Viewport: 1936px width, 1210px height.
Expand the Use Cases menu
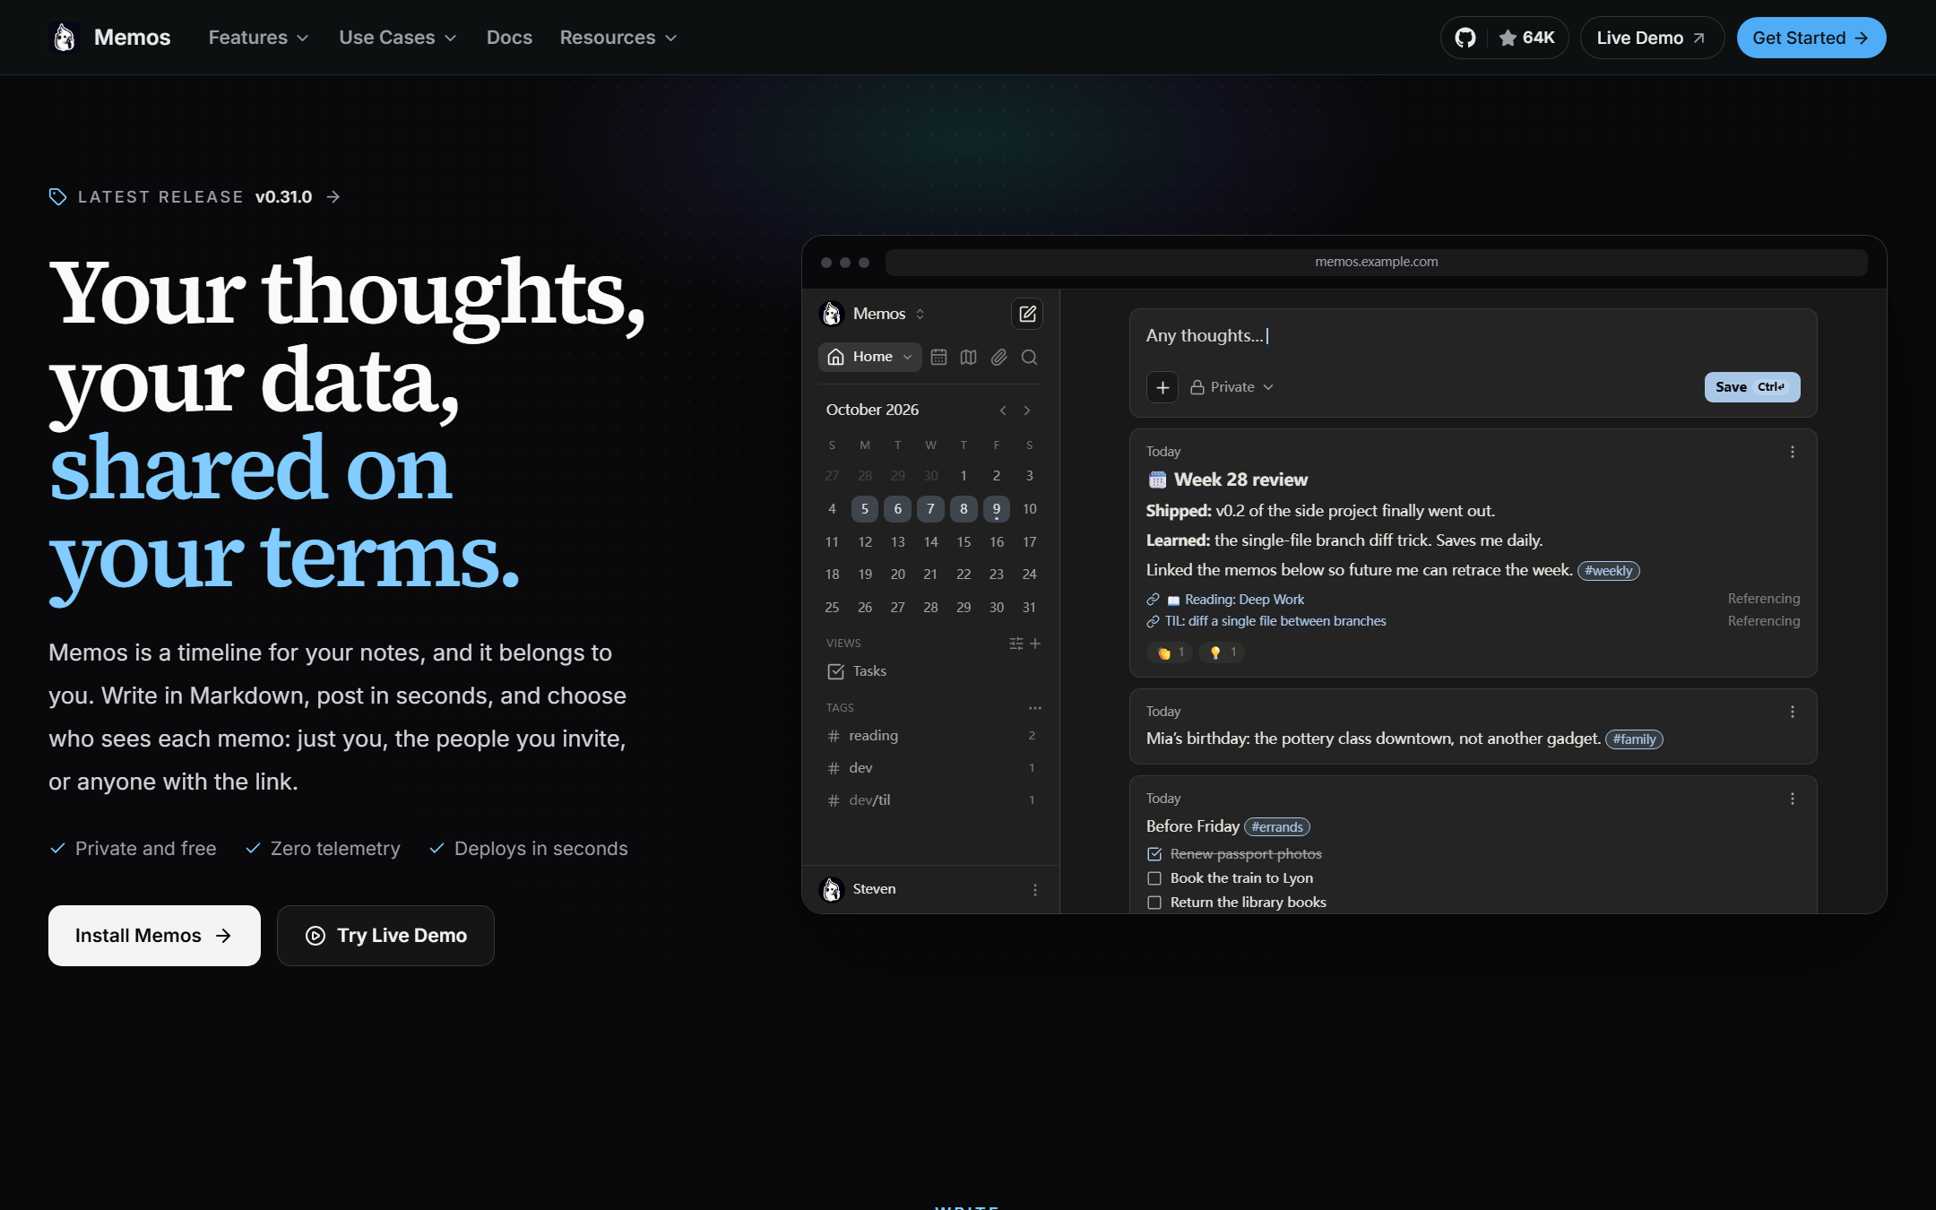(398, 38)
